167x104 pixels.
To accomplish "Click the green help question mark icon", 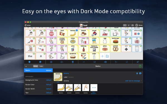I will click(x=140, y=66).
